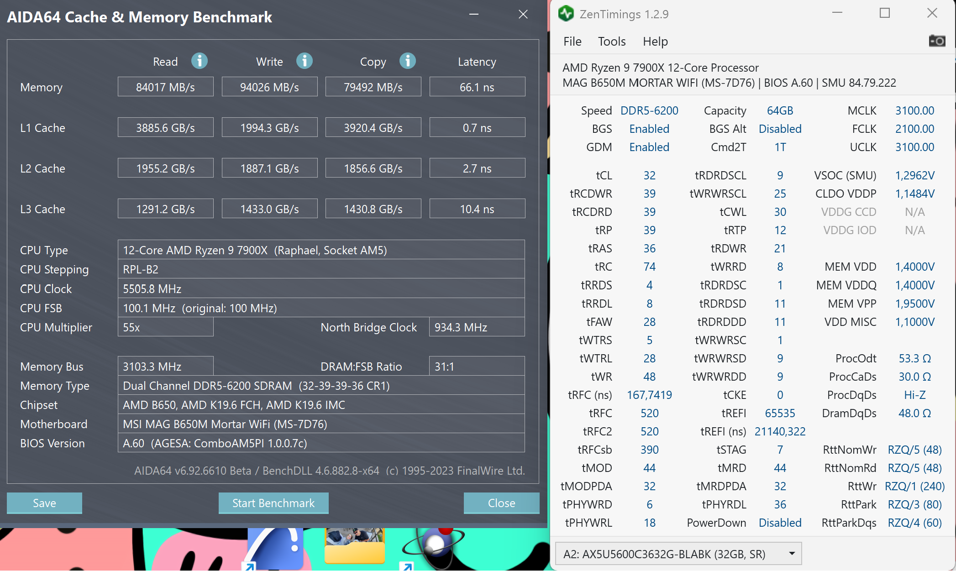The image size is (956, 571).
Task: Maximize the ZenTimings window
Action: [x=884, y=13]
